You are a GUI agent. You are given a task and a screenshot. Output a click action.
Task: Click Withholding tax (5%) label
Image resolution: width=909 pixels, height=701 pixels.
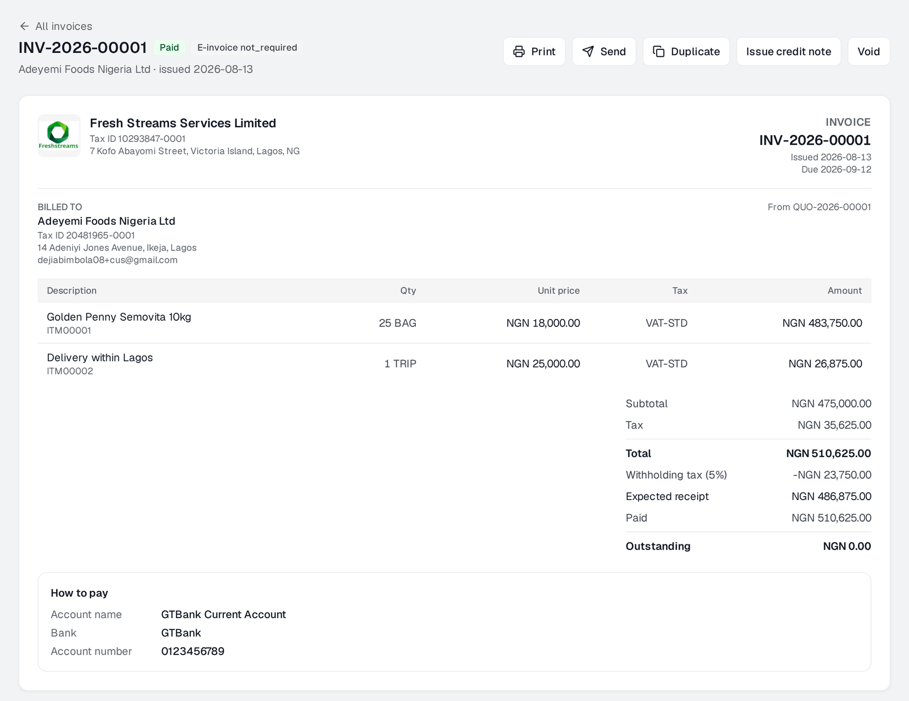coord(676,476)
